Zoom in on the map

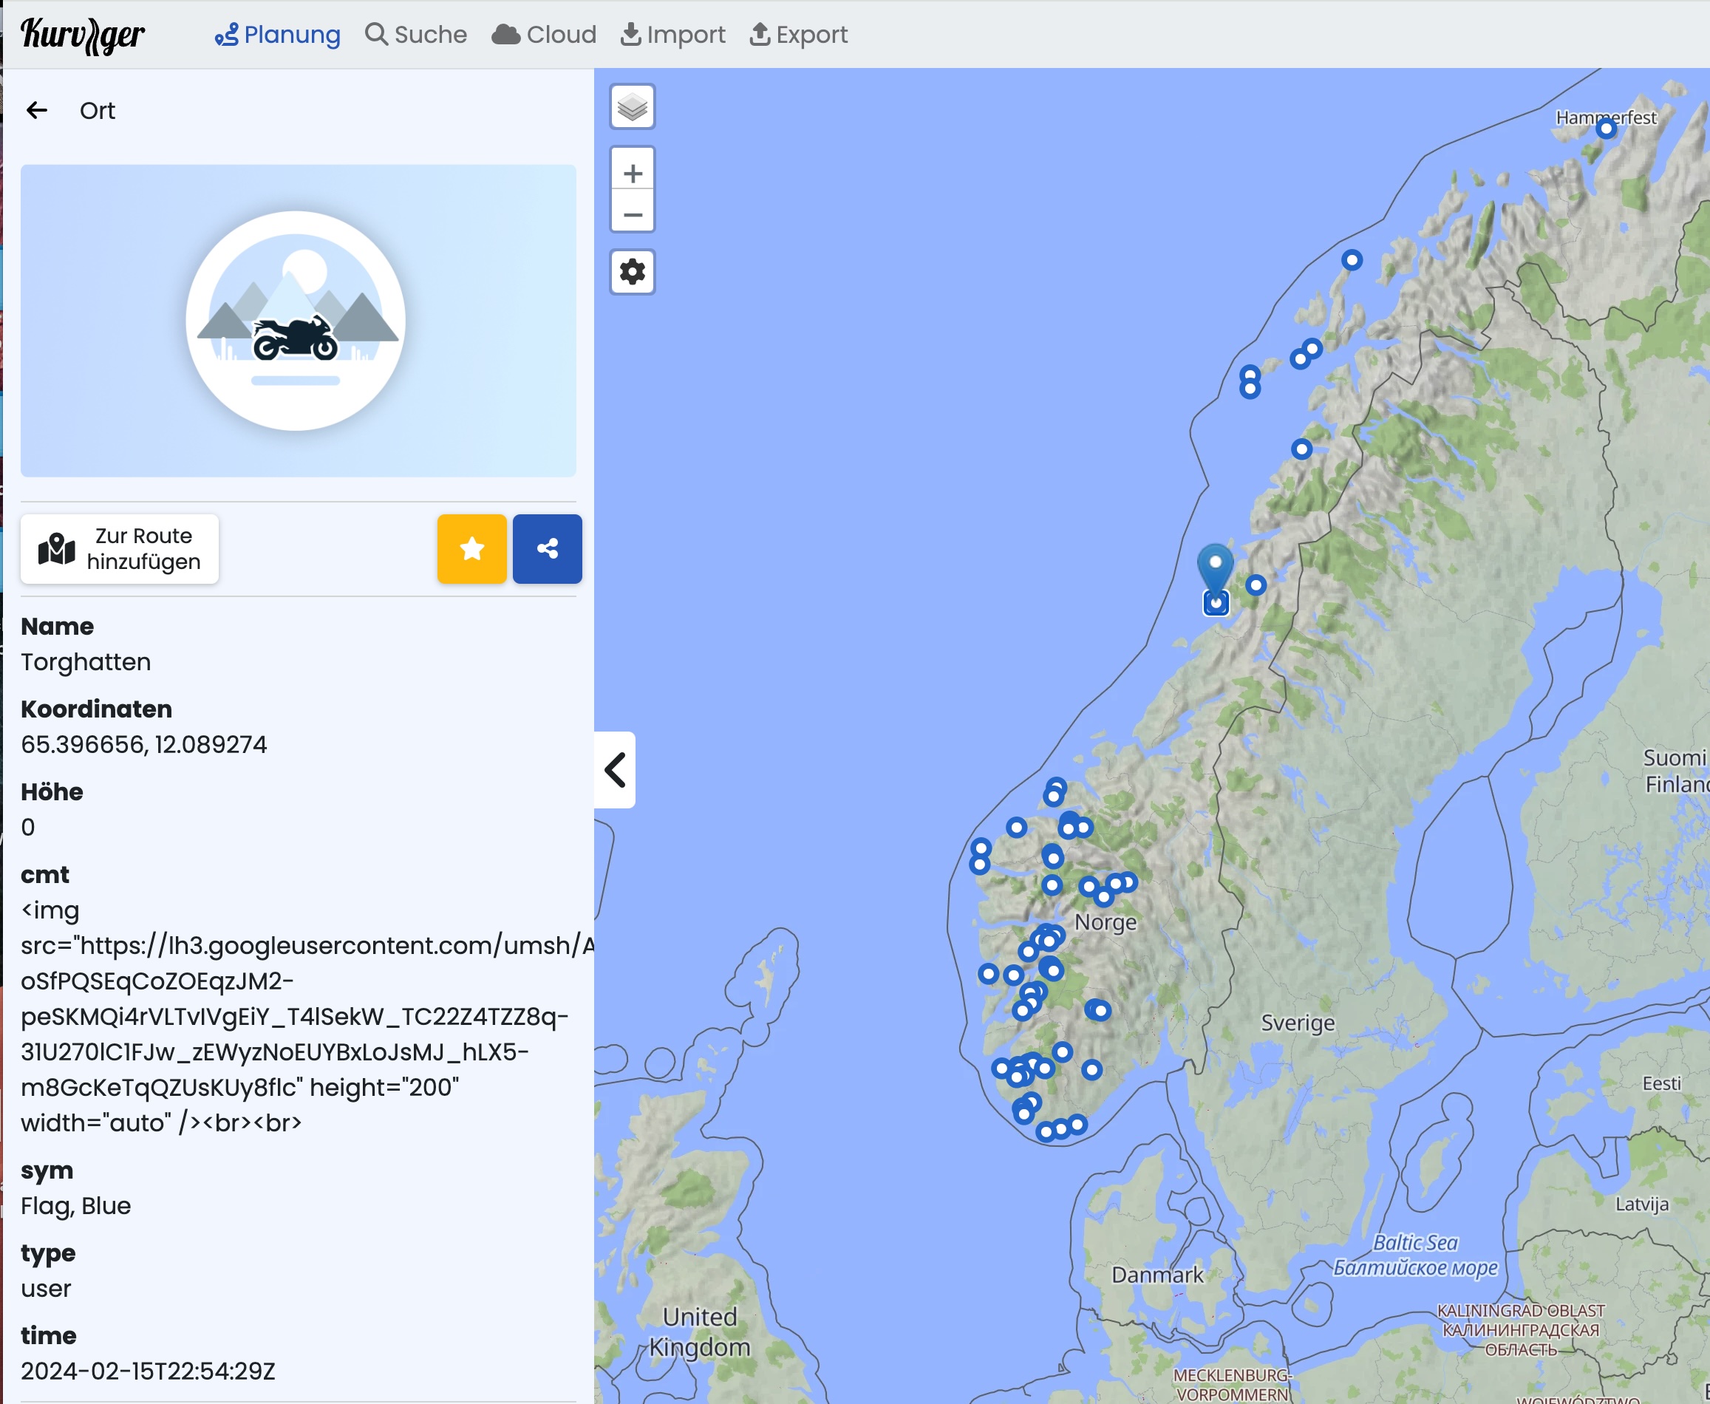(632, 173)
